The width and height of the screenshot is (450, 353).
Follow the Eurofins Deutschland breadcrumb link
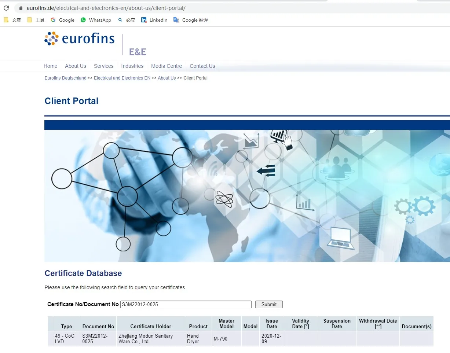tap(65, 78)
